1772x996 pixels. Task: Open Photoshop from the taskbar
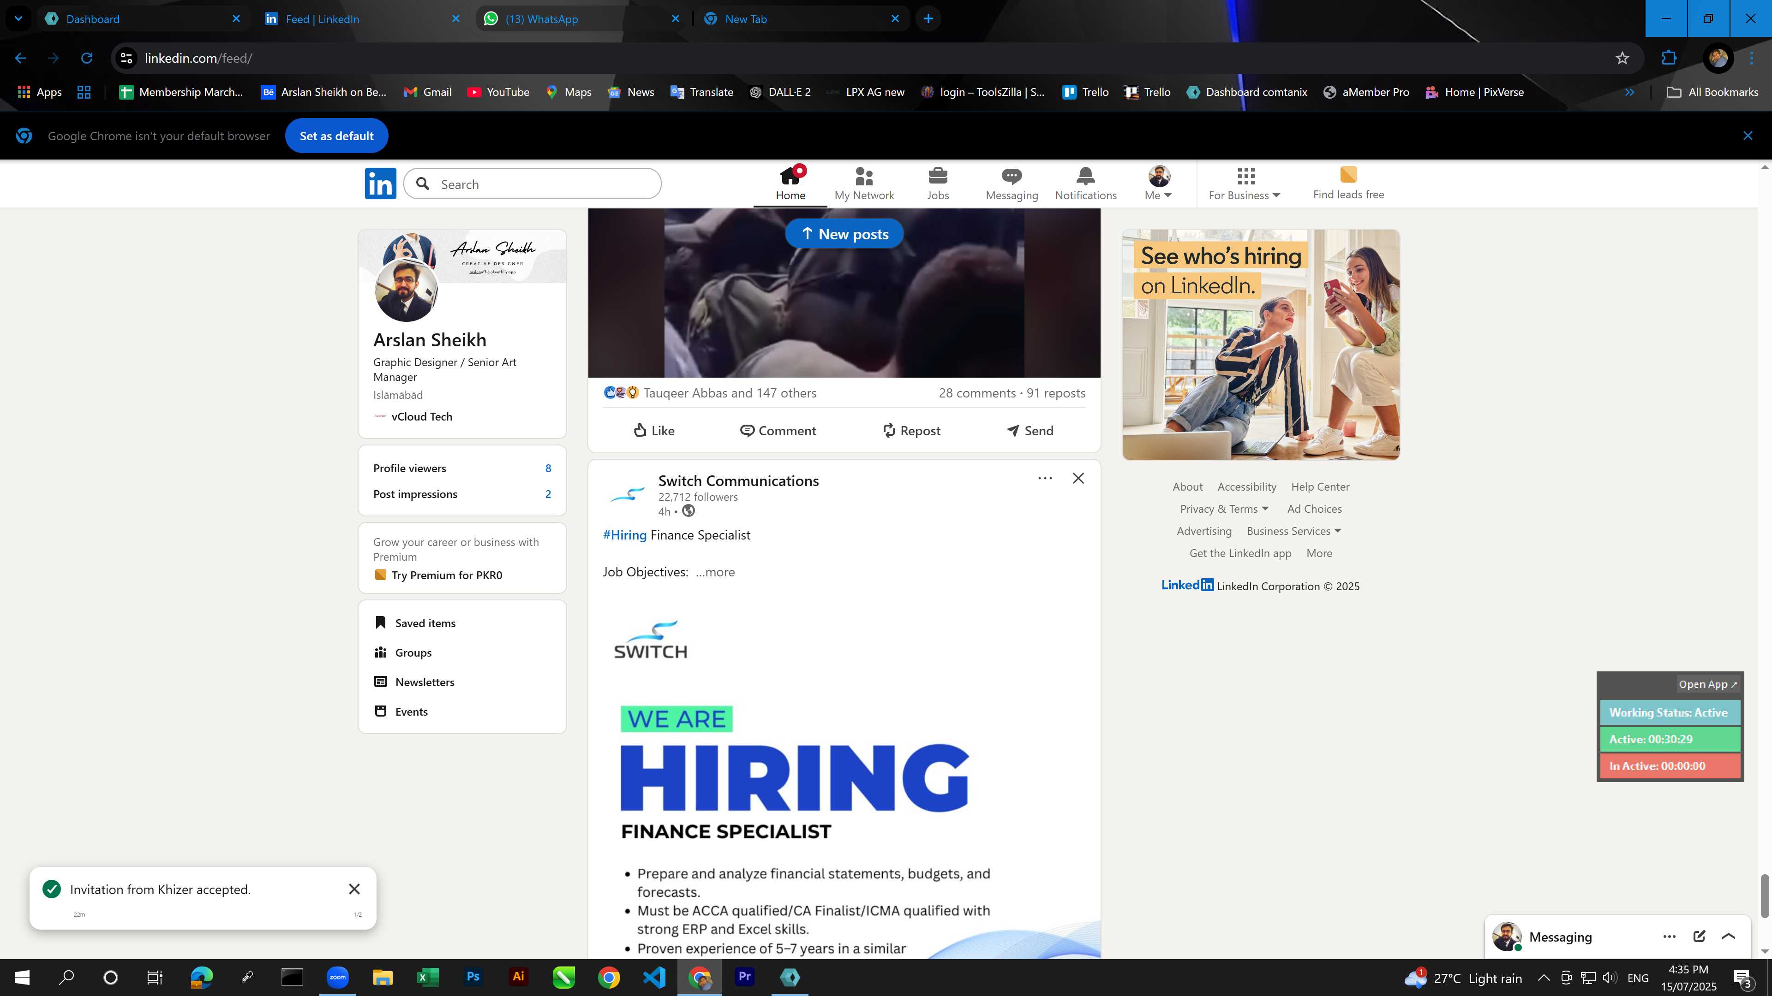(473, 977)
